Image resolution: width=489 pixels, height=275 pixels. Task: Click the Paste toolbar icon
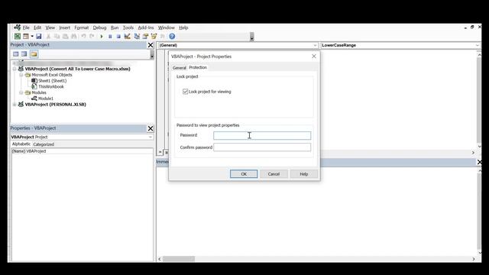[65, 37]
